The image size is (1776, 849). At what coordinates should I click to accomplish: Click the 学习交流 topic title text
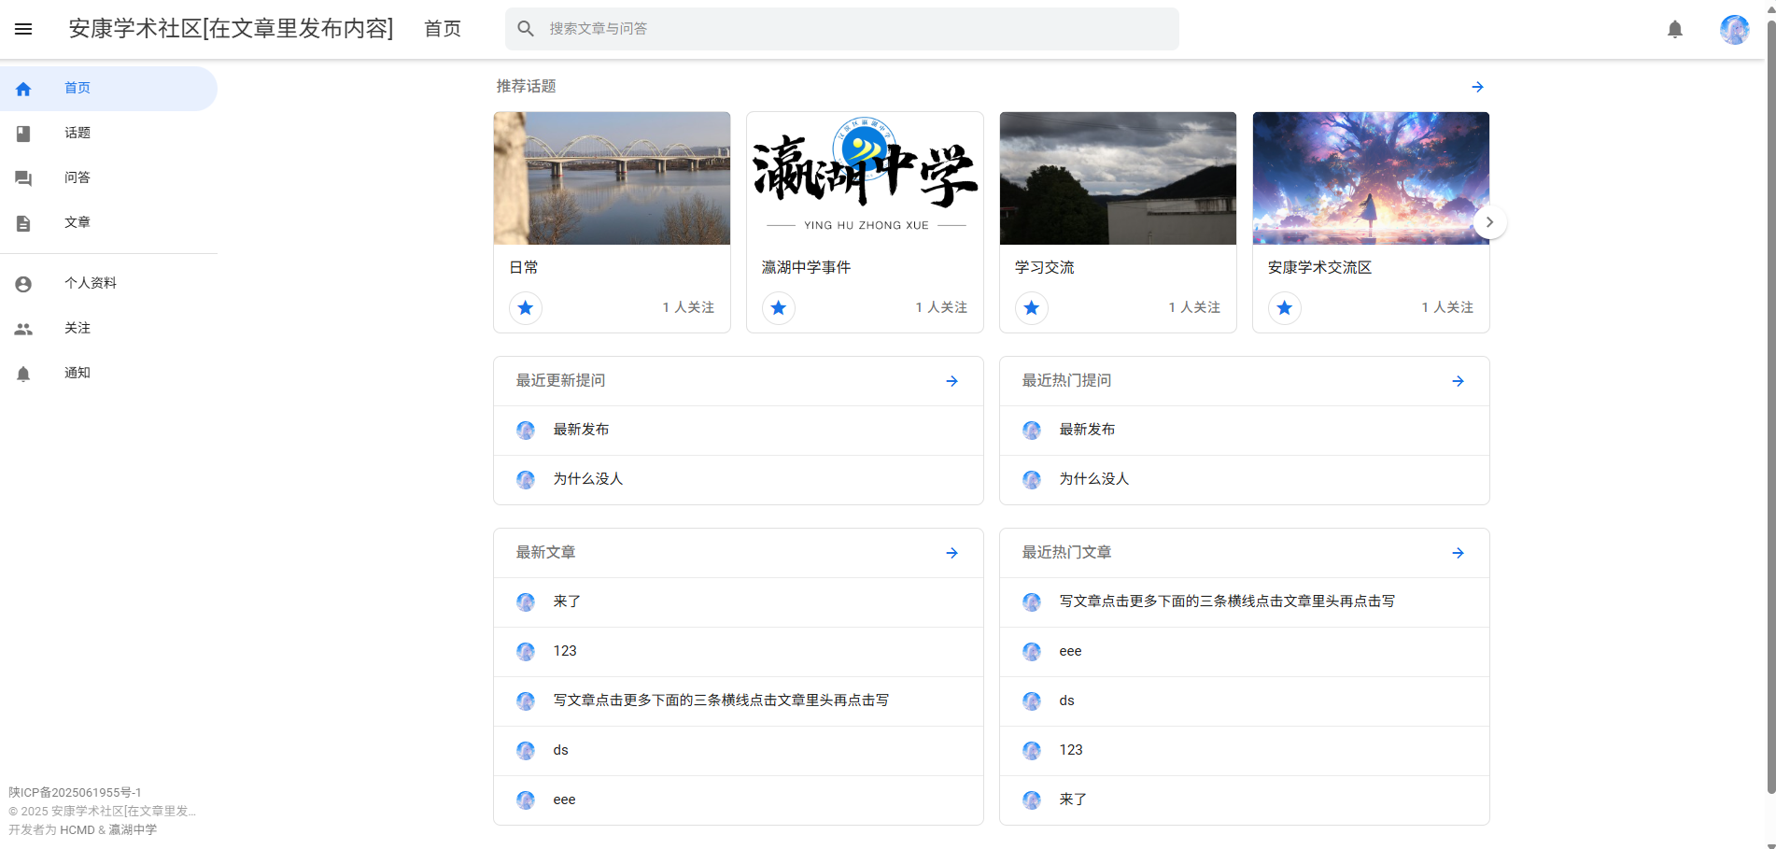point(1045,268)
